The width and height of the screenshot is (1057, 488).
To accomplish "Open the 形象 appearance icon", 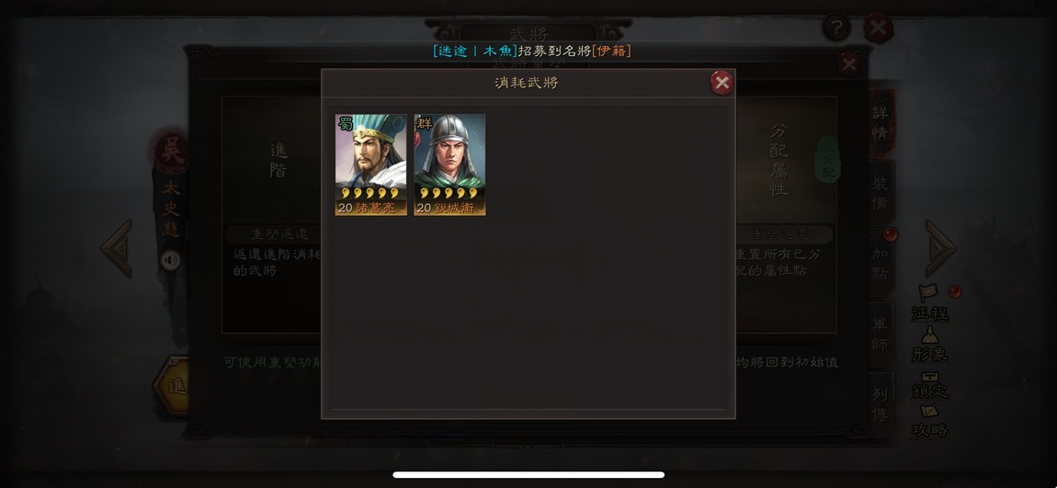I will click(x=929, y=345).
